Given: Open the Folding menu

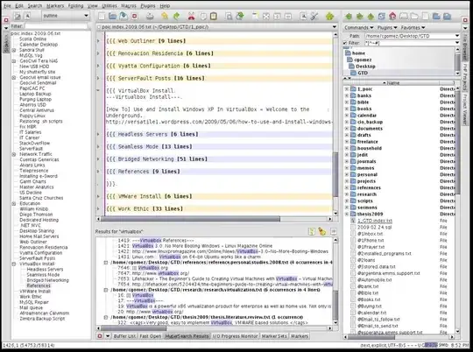Looking at the screenshot, I should [x=75, y=6].
